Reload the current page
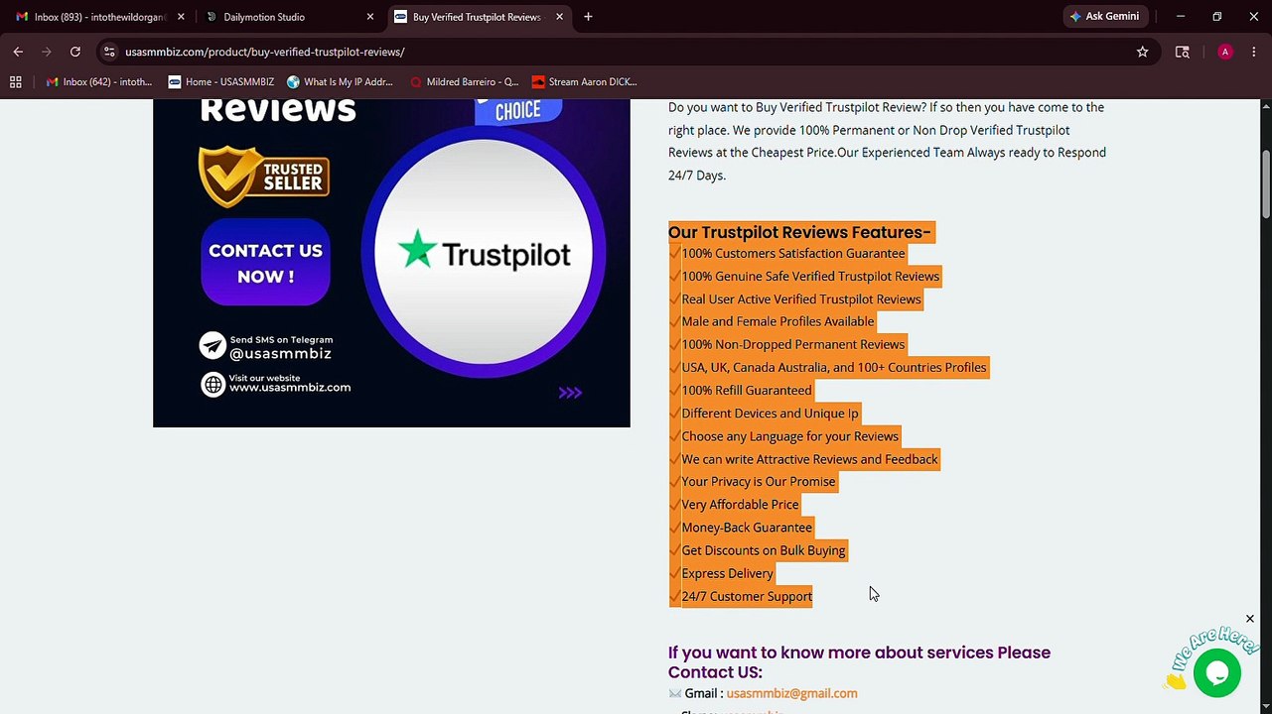The image size is (1272, 714). coord(75,52)
